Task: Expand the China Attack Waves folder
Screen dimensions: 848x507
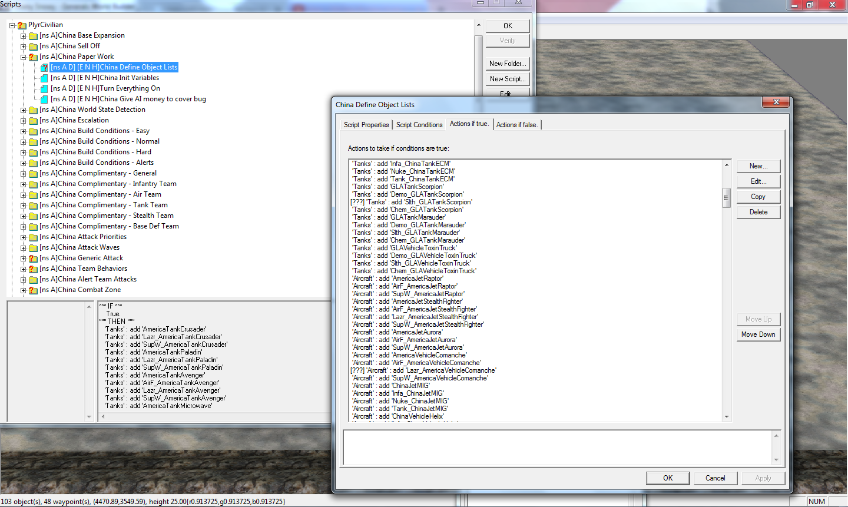Action: click(23, 248)
